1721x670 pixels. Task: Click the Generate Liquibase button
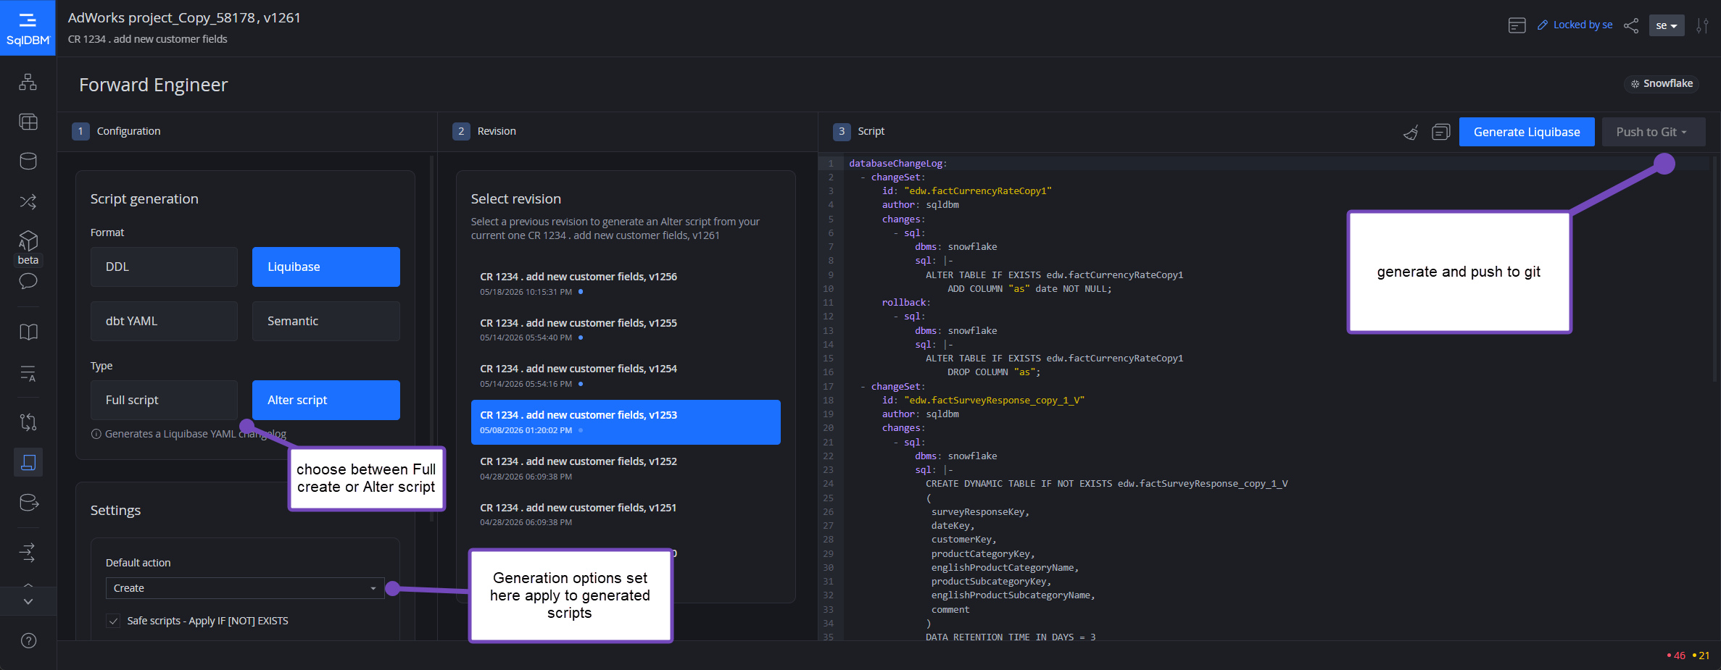coord(1527,132)
